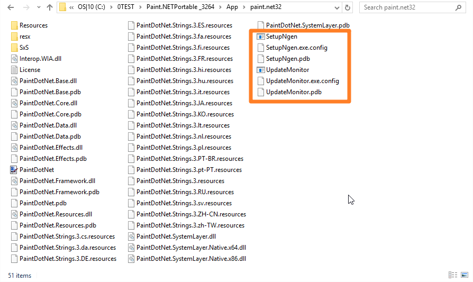Viewport: 473px width, 282px height.
Task: Select PaintDotNet.Effects.pdb file name
Action: pos(53,159)
